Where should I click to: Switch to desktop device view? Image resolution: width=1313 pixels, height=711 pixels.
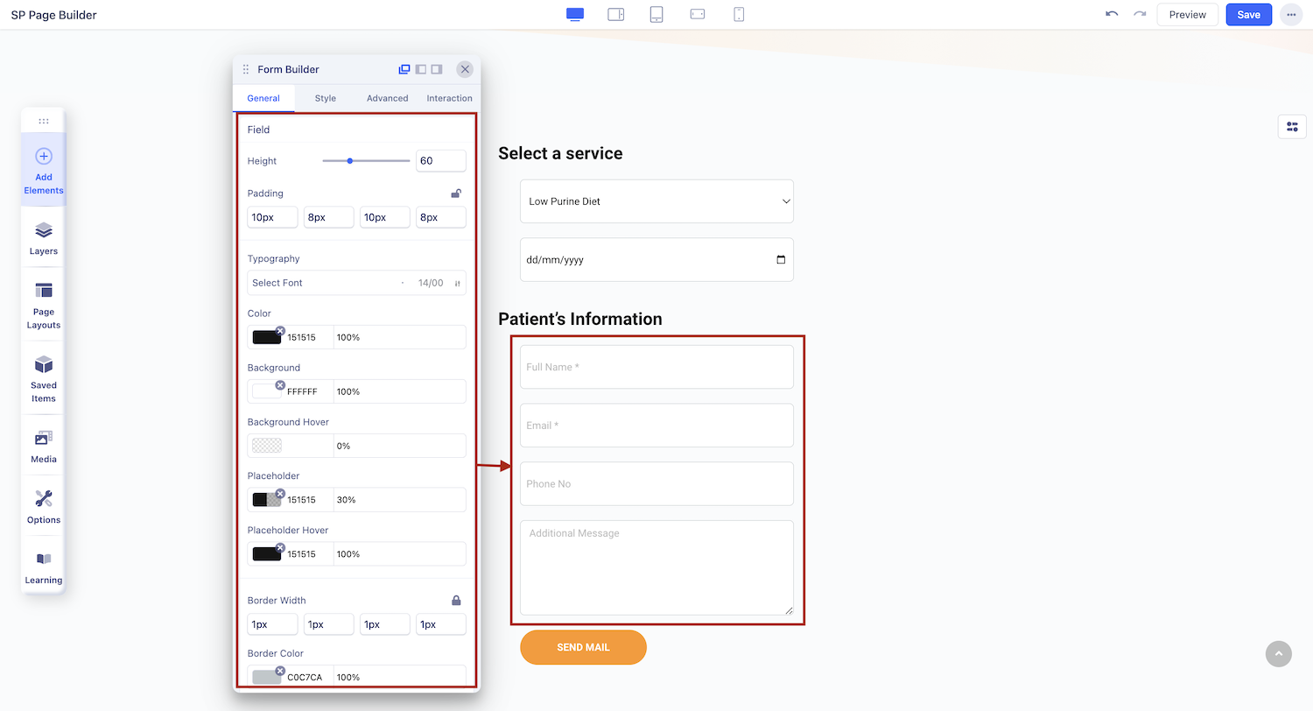pyautogui.click(x=575, y=15)
